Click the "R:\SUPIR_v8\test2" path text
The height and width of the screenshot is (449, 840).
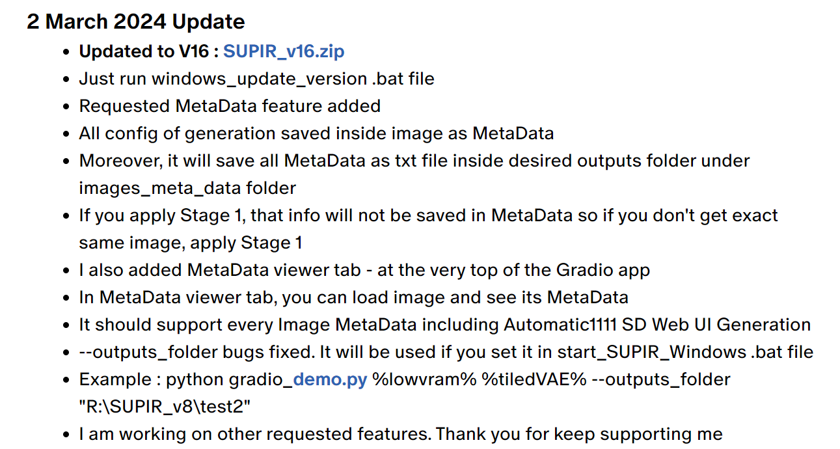click(165, 407)
